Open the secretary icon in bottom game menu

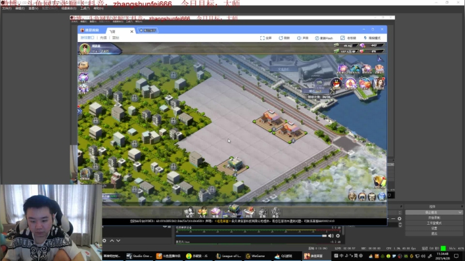pyautogui.click(x=189, y=213)
